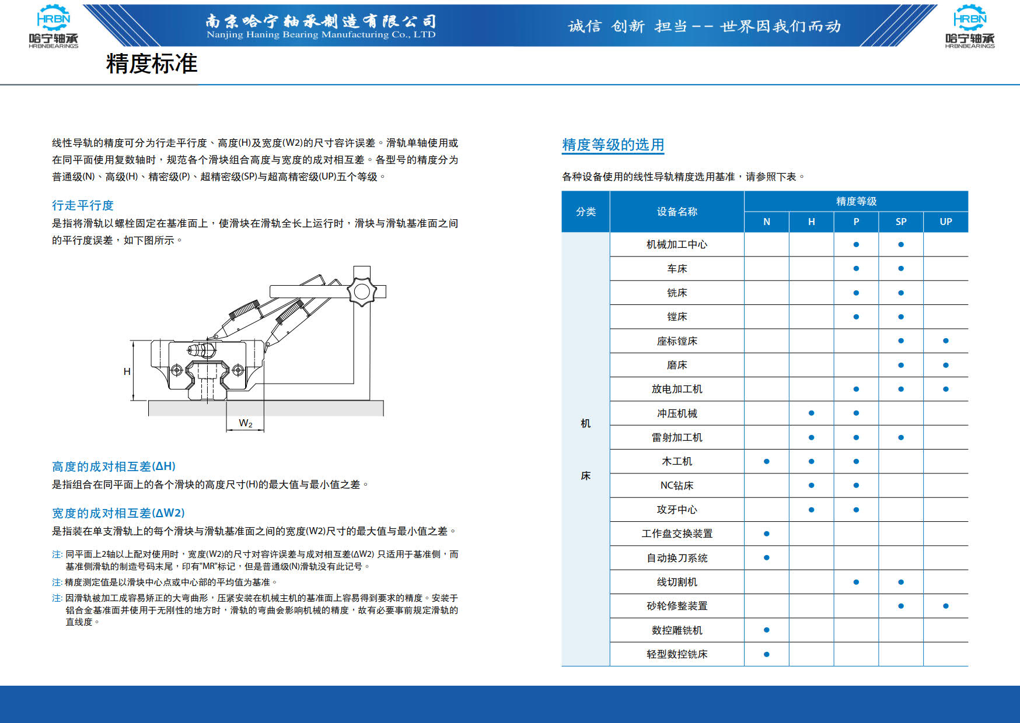Click the table header 设备名称
Viewport: 1020px width, 723px height.
pyautogui.click(x=677, y=212)
